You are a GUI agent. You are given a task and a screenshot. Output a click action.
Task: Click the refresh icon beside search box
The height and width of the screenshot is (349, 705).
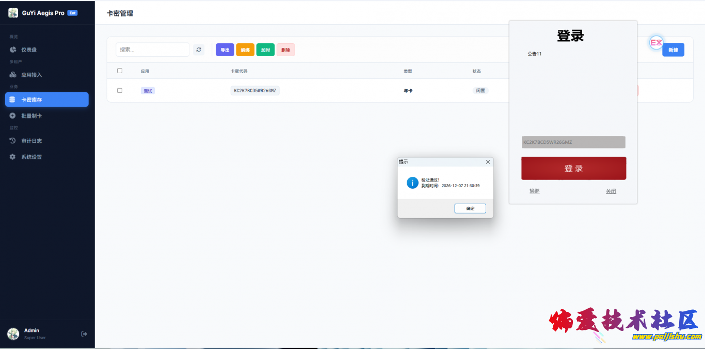(199, 49)
